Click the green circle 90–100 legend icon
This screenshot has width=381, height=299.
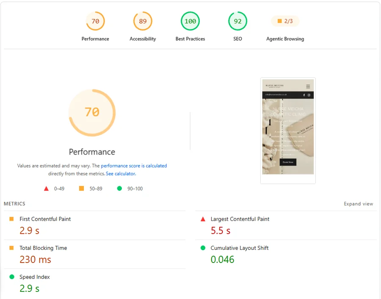119,188
